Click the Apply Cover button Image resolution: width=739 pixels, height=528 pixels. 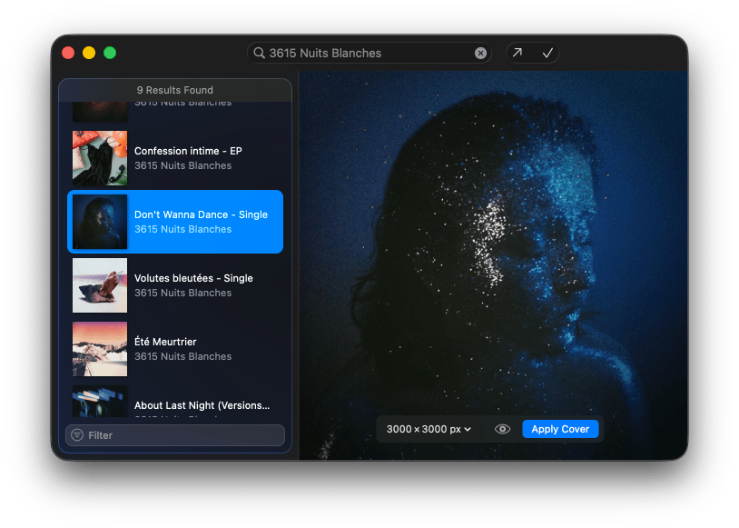tap(560, 429)
